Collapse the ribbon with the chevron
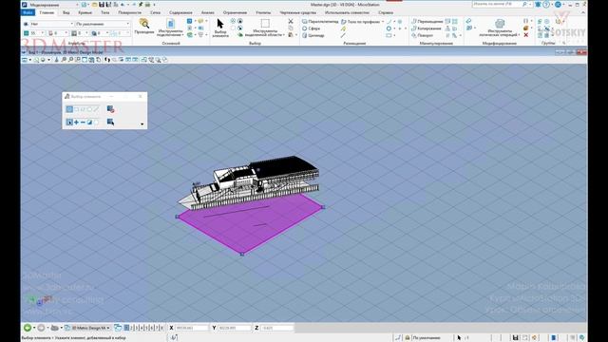The width and height of the screenshot is (608, 342). point(583,12)
